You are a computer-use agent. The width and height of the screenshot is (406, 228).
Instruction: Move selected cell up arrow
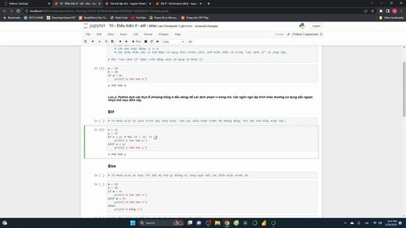120,42
